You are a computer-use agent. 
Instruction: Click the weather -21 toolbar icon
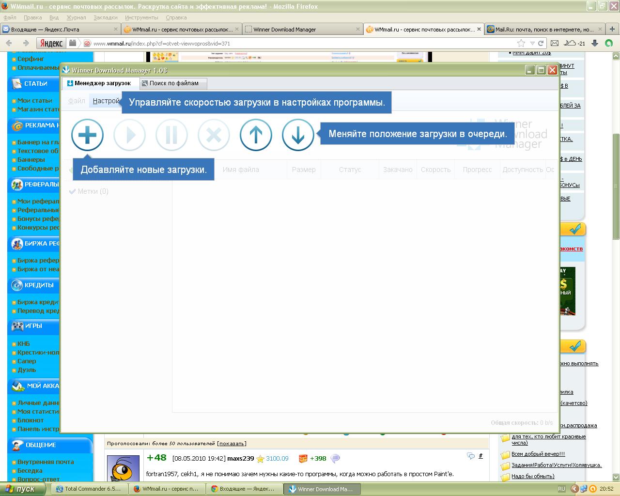point(575,43)
